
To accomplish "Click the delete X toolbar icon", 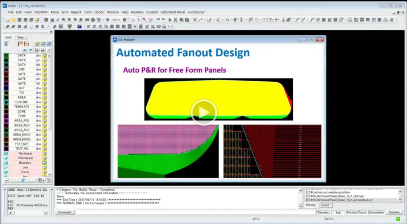I will [195, 20].
